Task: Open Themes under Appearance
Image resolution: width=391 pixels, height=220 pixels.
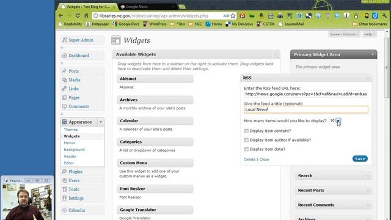Action: click(71, 130)
